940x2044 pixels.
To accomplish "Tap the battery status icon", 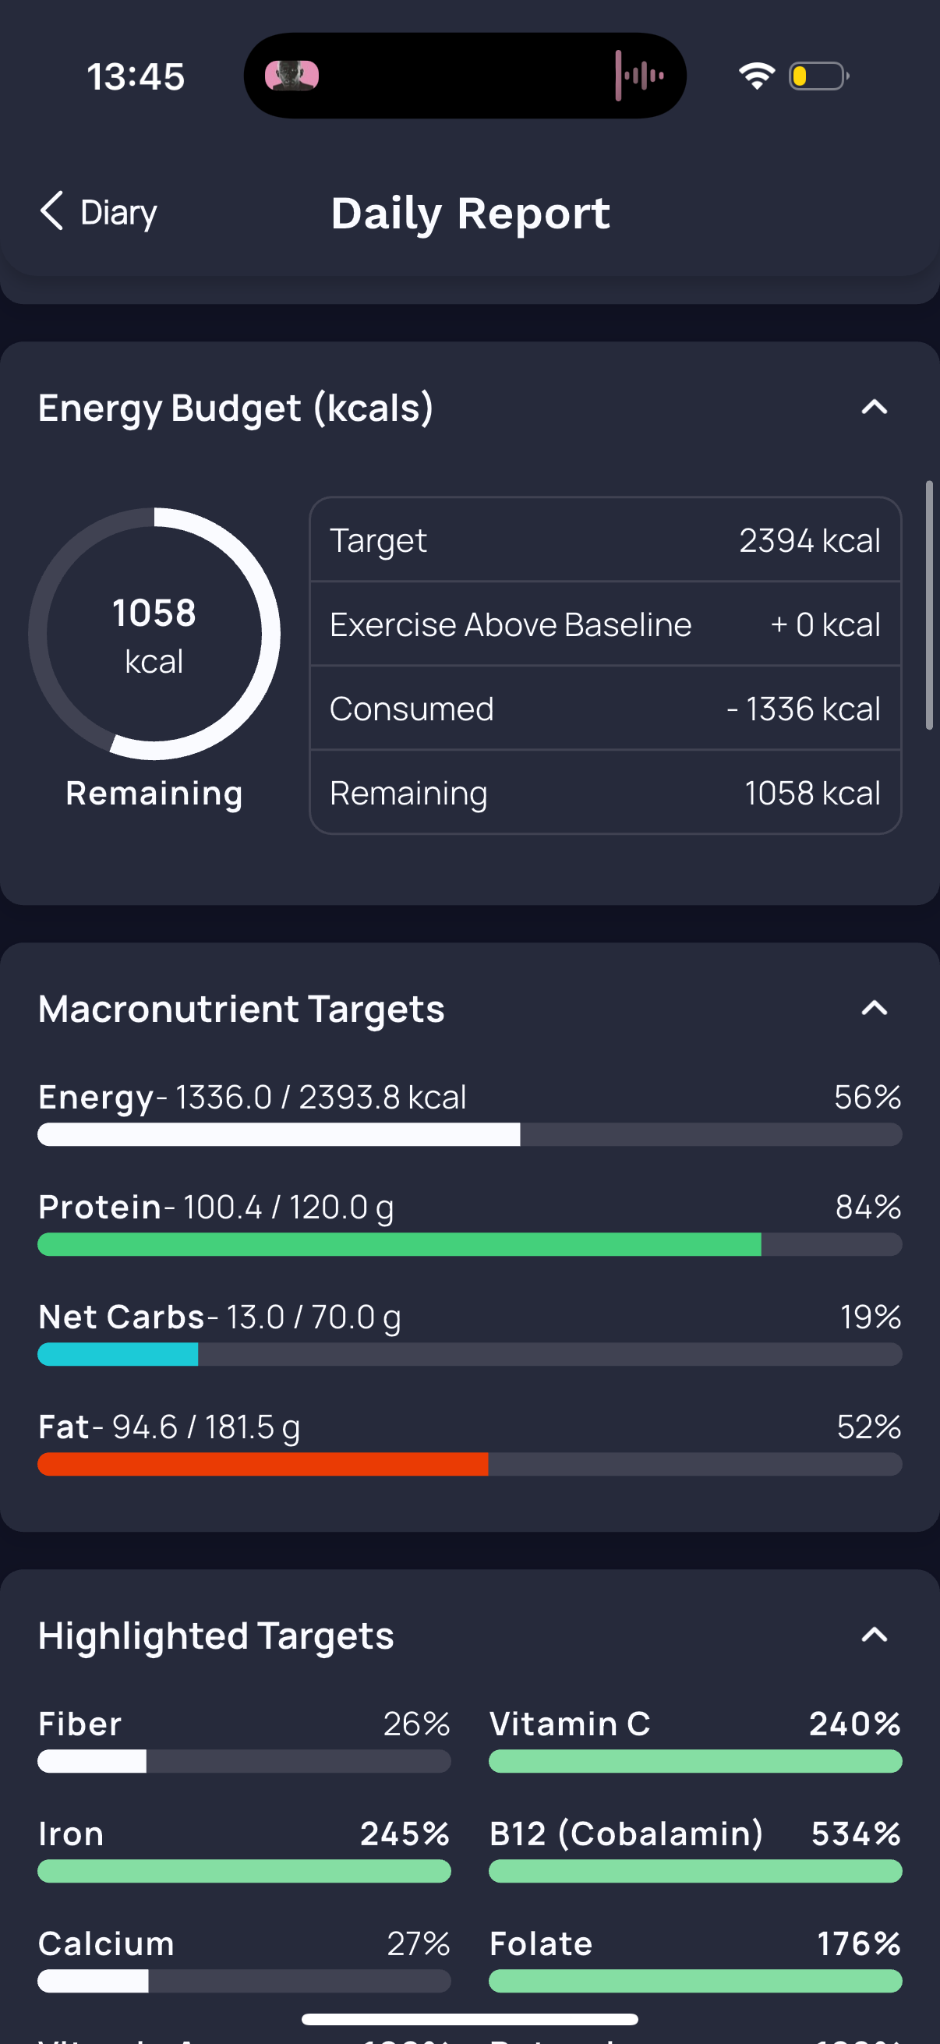I will [818, 76].
